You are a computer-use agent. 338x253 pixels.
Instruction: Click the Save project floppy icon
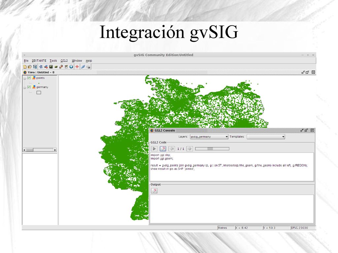(35, 67)
